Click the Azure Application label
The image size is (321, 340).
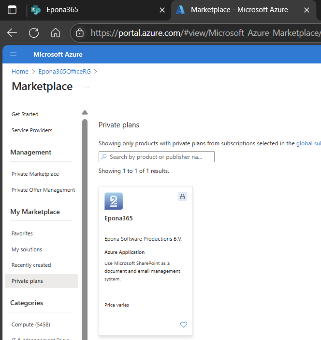pos(124,252)
